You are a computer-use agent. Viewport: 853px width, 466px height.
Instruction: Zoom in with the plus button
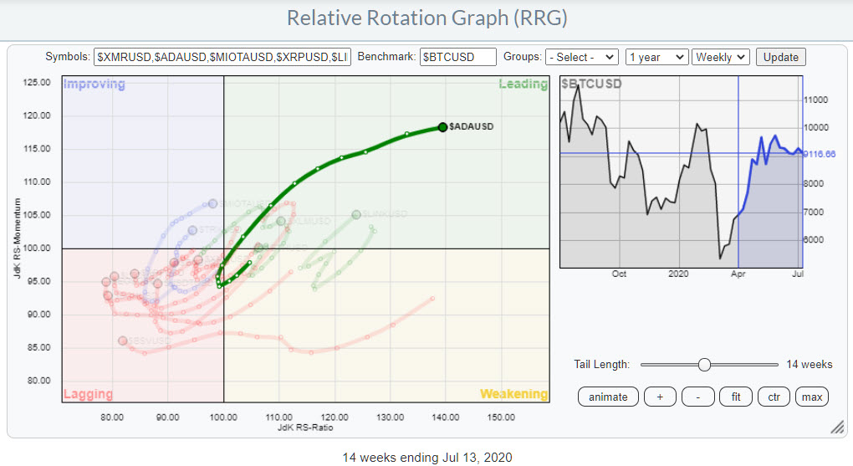660,397
